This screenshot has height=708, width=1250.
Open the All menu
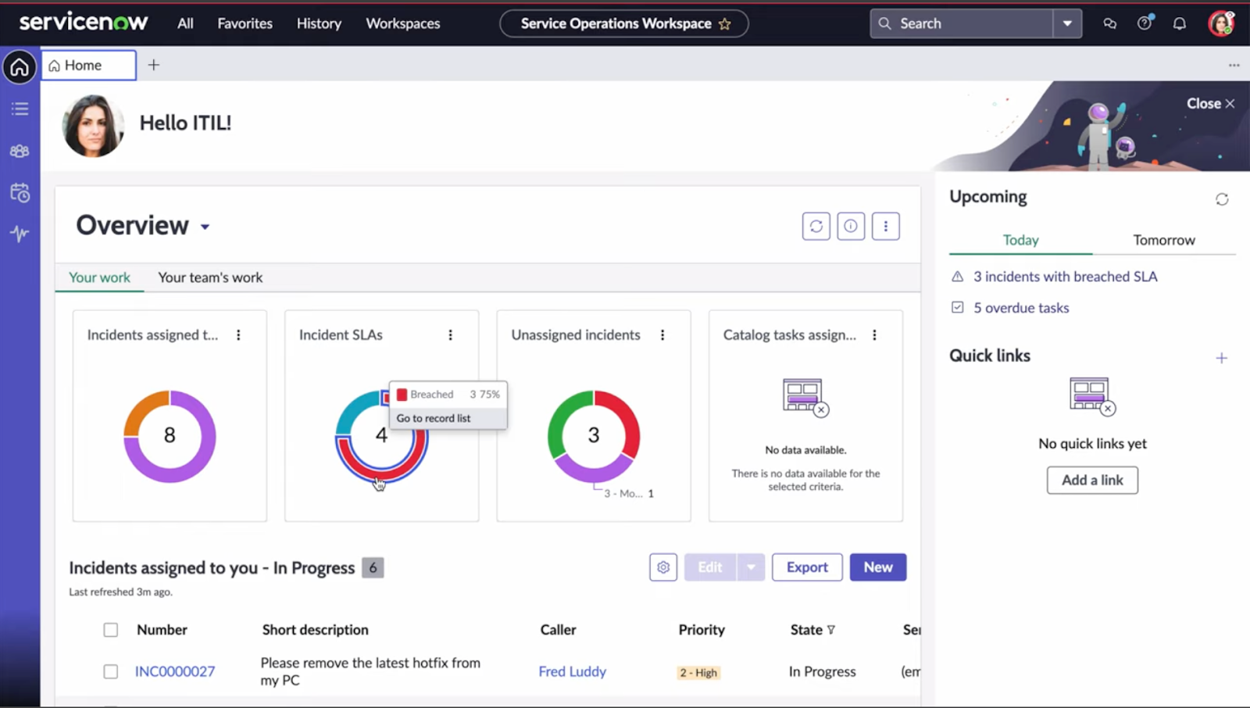point(185,23)
